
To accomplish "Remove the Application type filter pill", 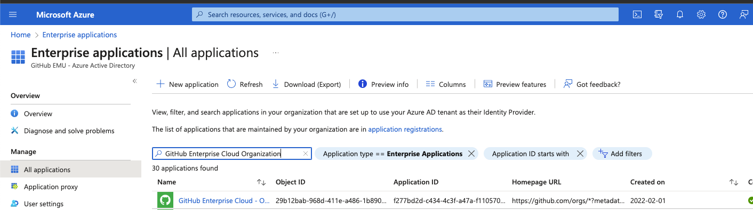I will click(471, 154).
